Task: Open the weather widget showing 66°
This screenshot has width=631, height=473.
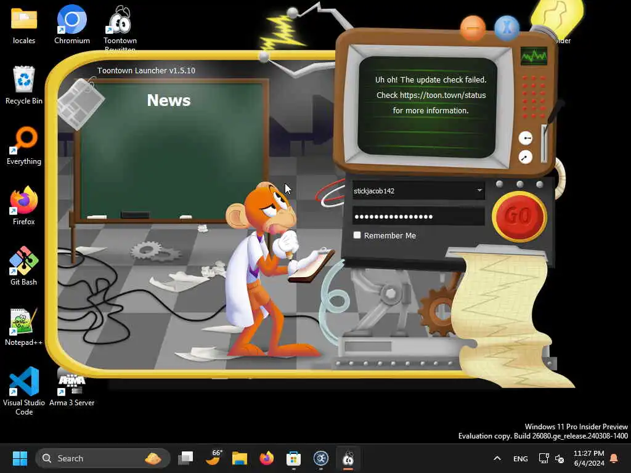Action: (213, 458)
